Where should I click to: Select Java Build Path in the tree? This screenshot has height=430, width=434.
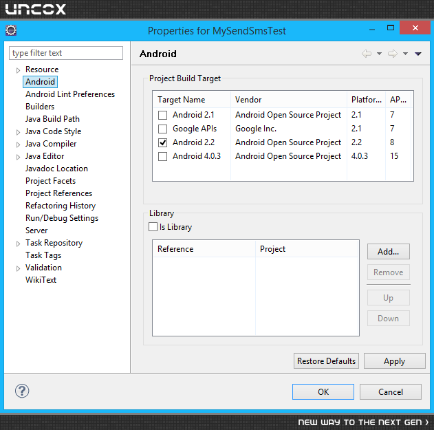click(52, 119)
